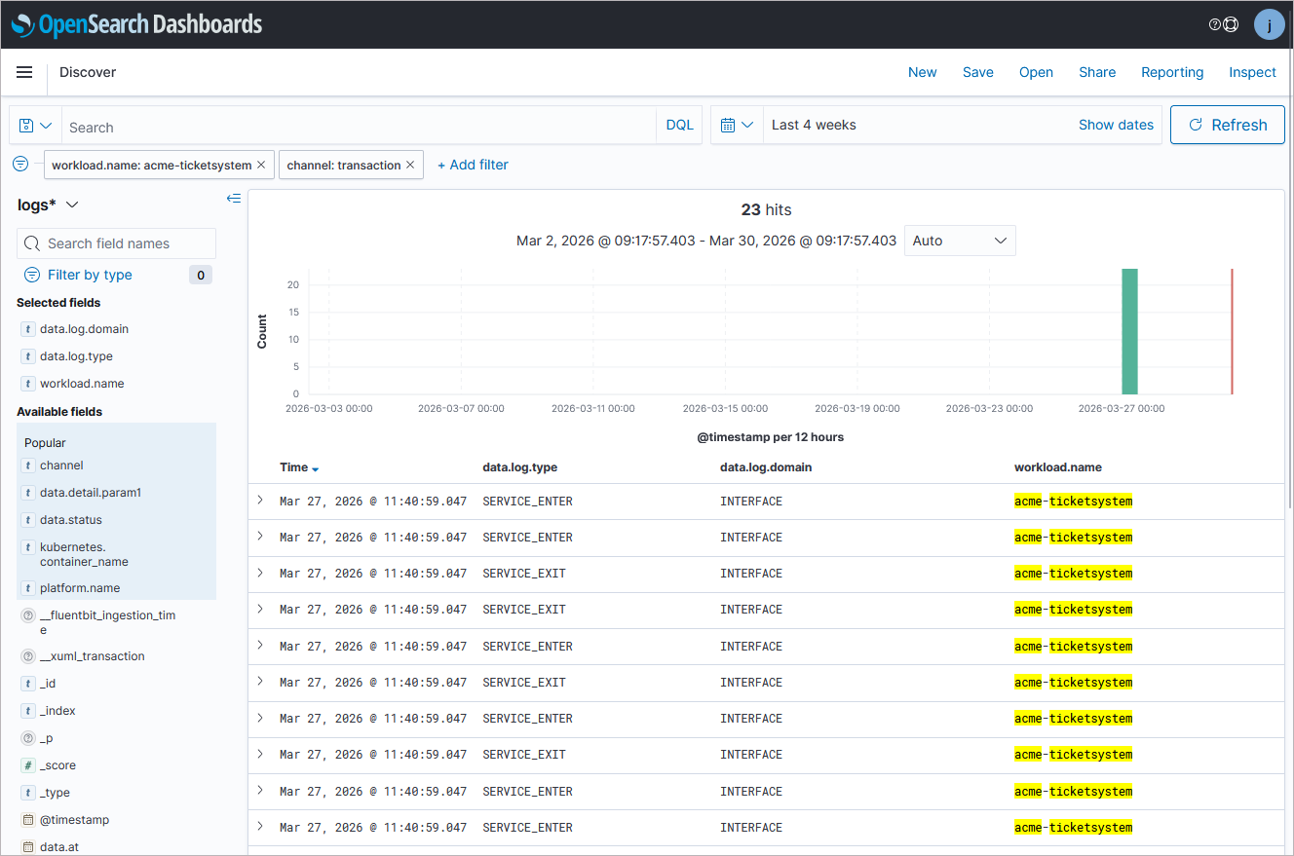Viewport: 1294px width, 856px height.
Task: Click the Add filter link
Action: pos(473,165)
